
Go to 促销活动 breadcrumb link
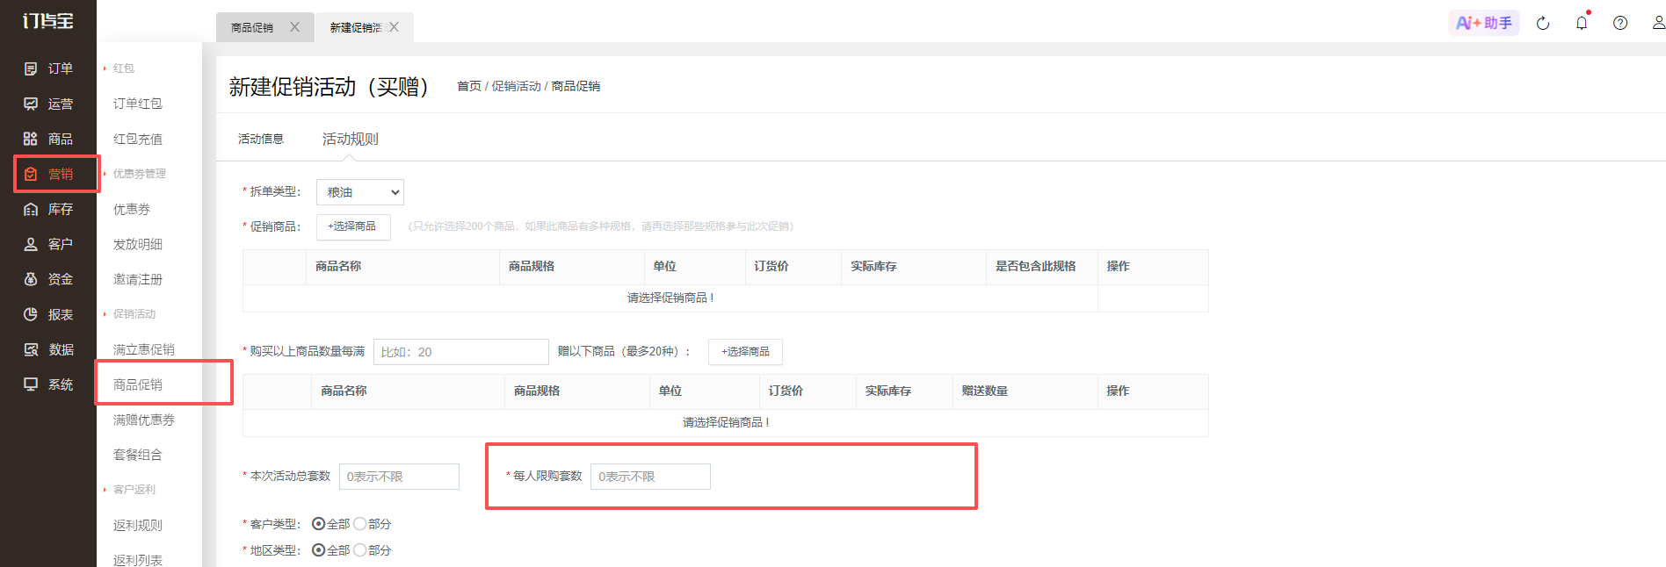pos(517,86)
